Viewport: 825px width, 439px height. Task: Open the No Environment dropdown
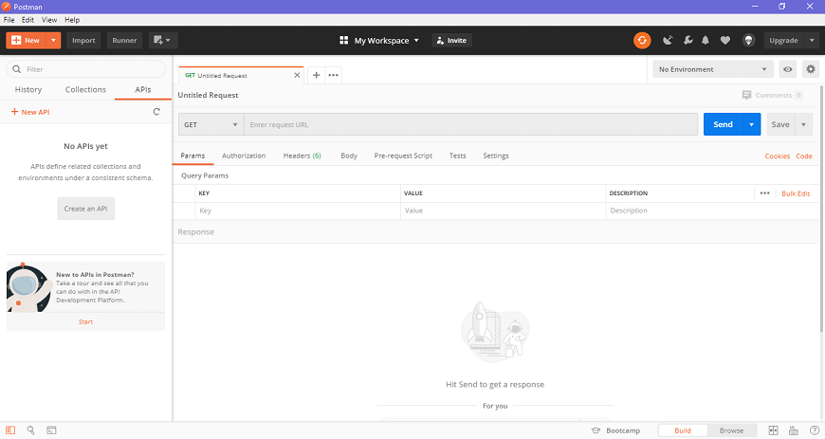[713, 69]
